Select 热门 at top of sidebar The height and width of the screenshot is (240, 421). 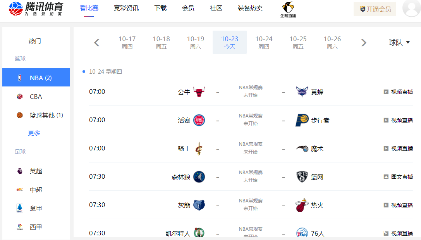(x=35, y=41)
